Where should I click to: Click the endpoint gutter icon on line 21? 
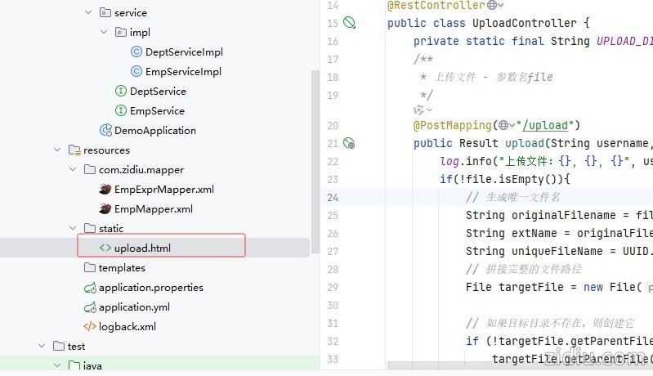pos(350,143)
